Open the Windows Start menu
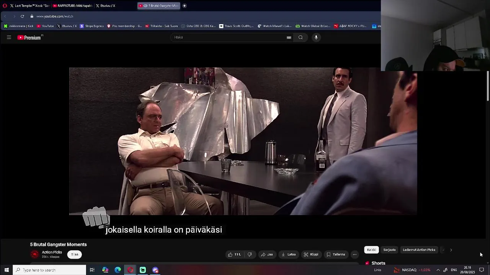490x275 pixels. coord(6,270)
